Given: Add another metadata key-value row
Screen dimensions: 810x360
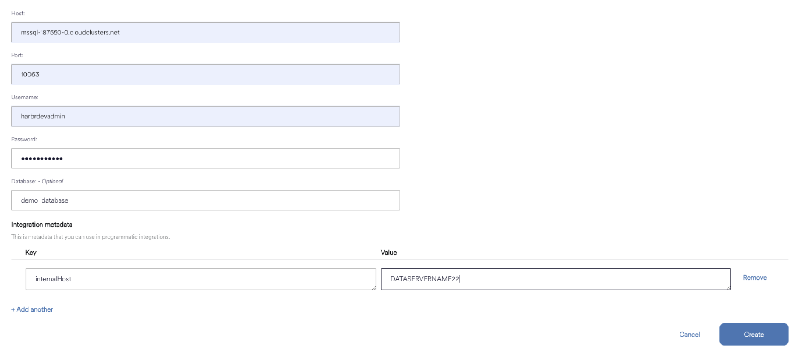Looking at the screenshot, I should pyautogui.click(x=32, y=309).
